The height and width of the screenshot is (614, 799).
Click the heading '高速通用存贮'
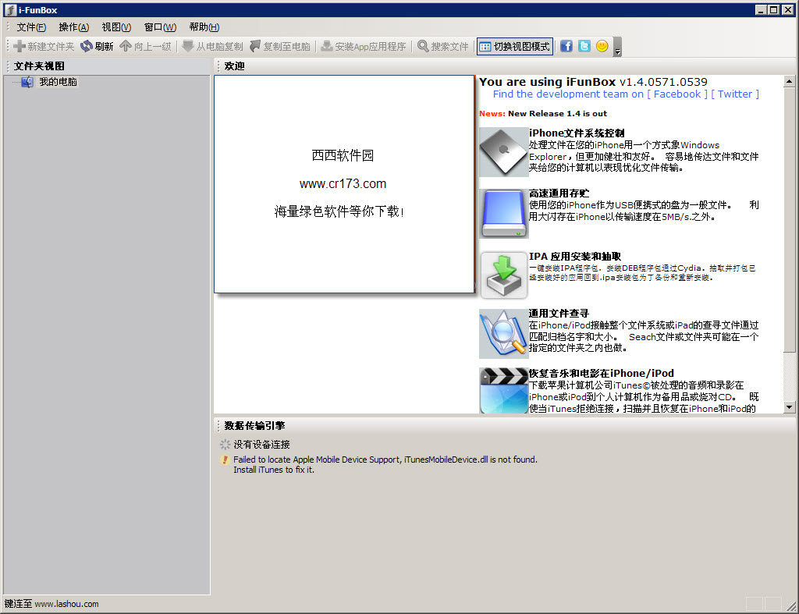tap(559, 193)
